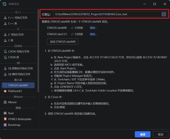Minimize the 新建项目 window
Viewport: 170px width, 139px height.
(144, 4)
